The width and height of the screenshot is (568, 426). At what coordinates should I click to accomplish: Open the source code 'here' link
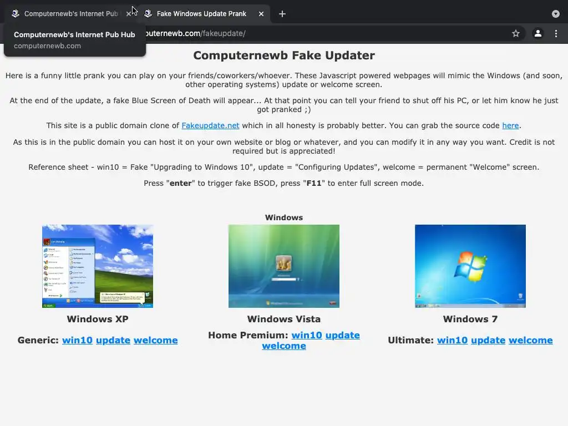(510, 125)
